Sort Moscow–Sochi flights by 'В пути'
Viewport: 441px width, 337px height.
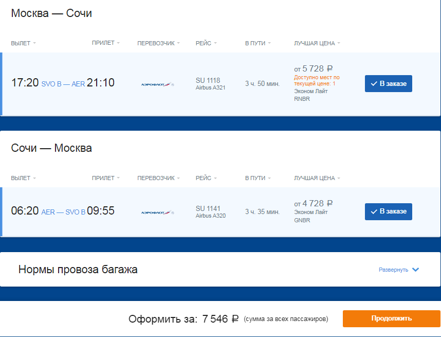point(258,43)
